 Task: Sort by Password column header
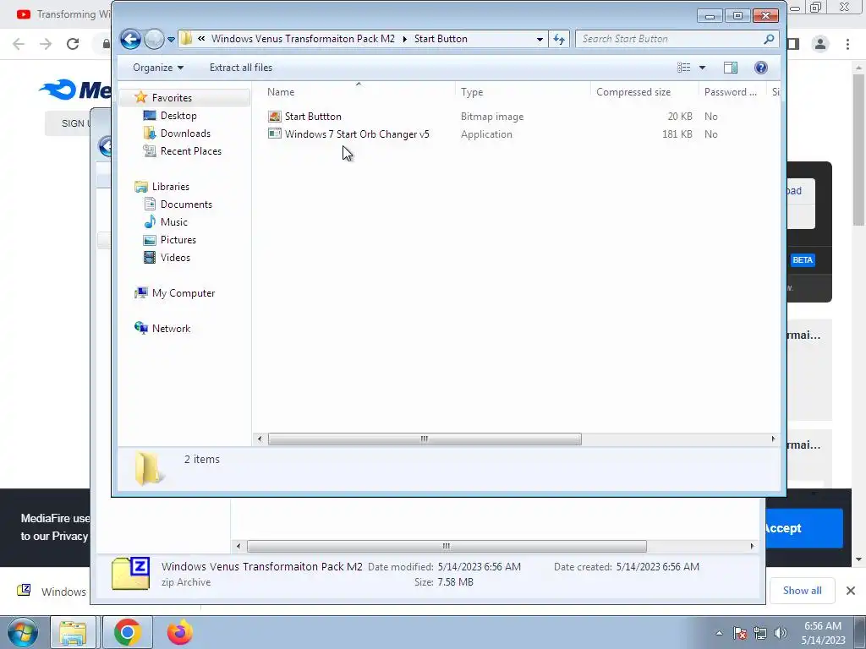pos(732,92)
